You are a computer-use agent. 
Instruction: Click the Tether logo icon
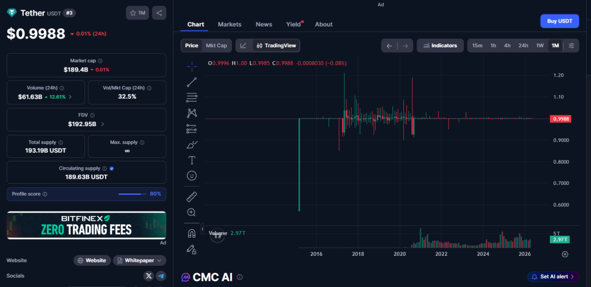tap(12, 13)
